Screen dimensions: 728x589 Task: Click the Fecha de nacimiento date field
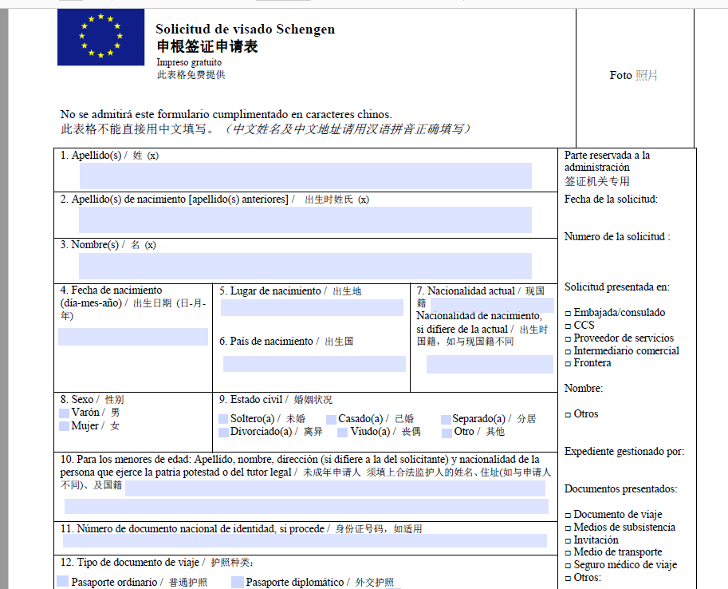(133, 337)
